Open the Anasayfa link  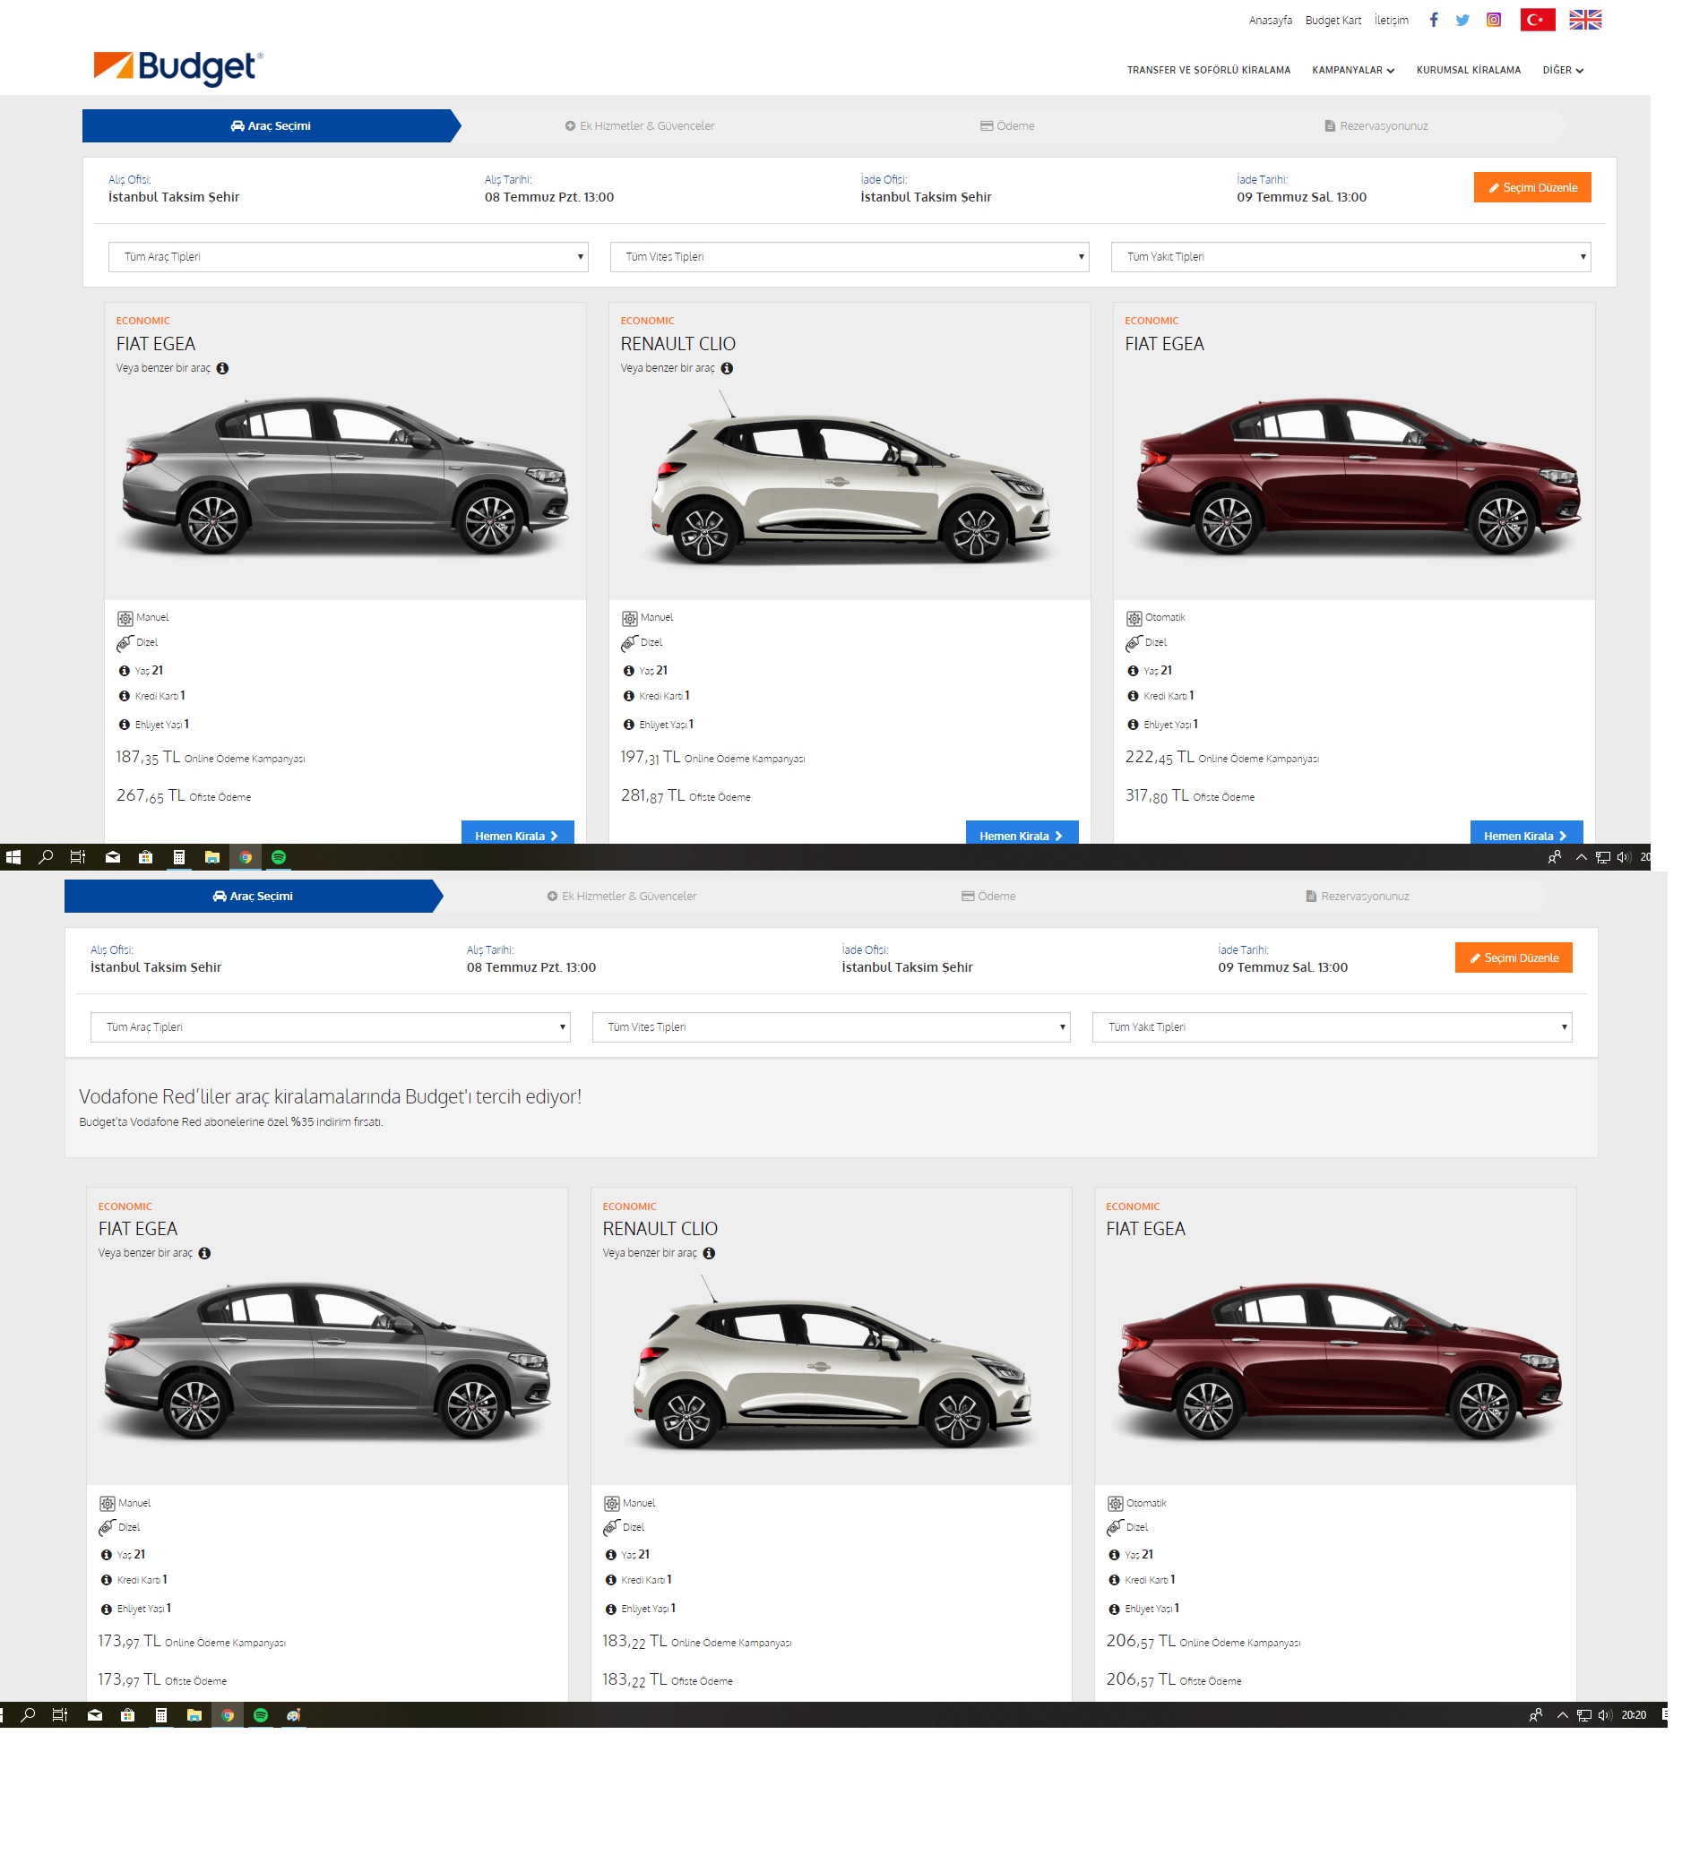point(1270,21)
